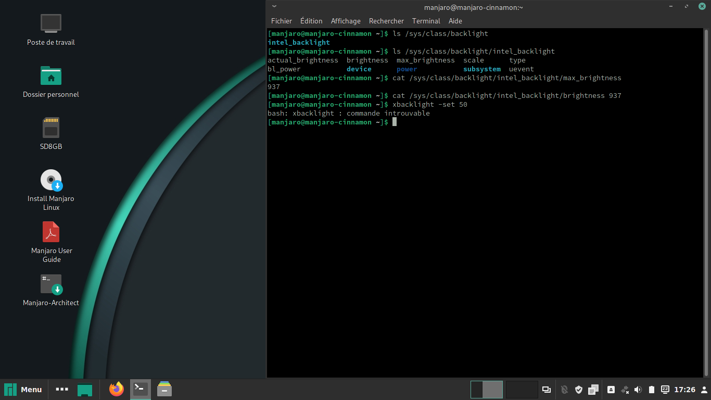The width and height of the screenshot is (711, 400).
Task: Click the 'ls /sys/class/backlight' first command line
Action: coord(440,33)
